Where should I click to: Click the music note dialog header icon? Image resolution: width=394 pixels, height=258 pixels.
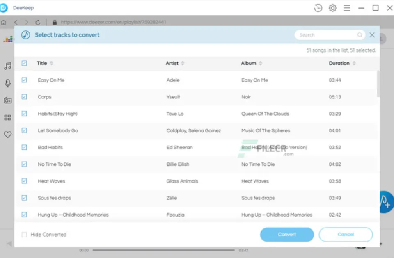(x=25, y=35)
